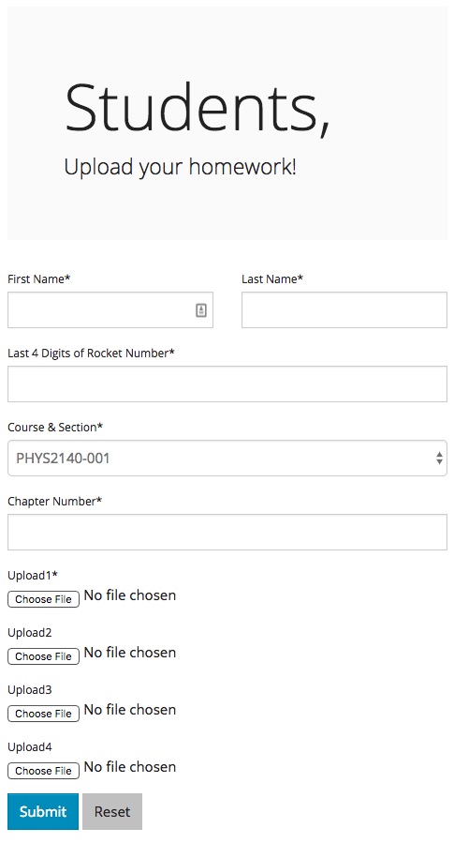Viewport: 454px width, 843px height.
Task: Submit the homework upload form
Action: click(43, 811)
